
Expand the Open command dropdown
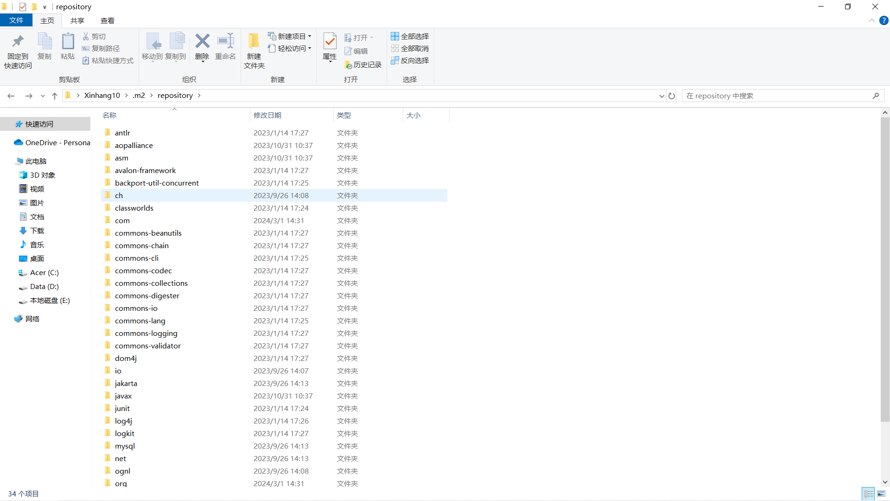[372, 38]
